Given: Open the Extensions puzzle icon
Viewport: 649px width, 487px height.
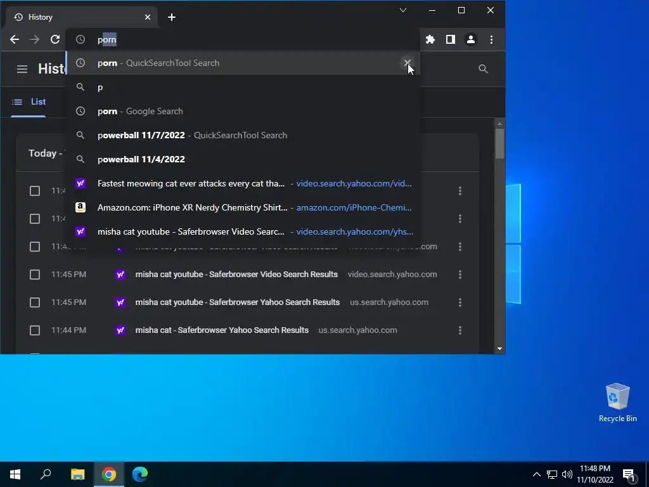Looking at the screenshot, I should (430, 39).
